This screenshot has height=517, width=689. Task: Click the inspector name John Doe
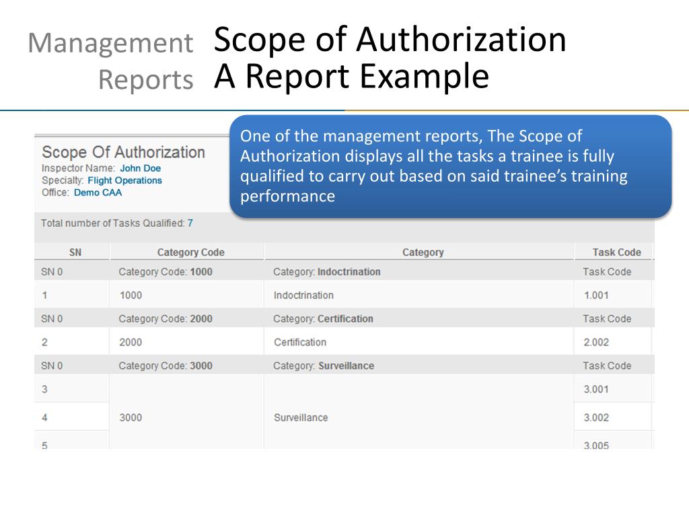140,168
